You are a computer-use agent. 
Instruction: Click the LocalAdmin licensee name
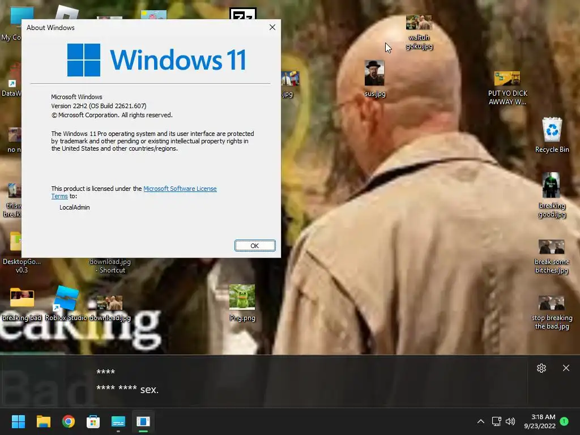click(x=75, y=207)
